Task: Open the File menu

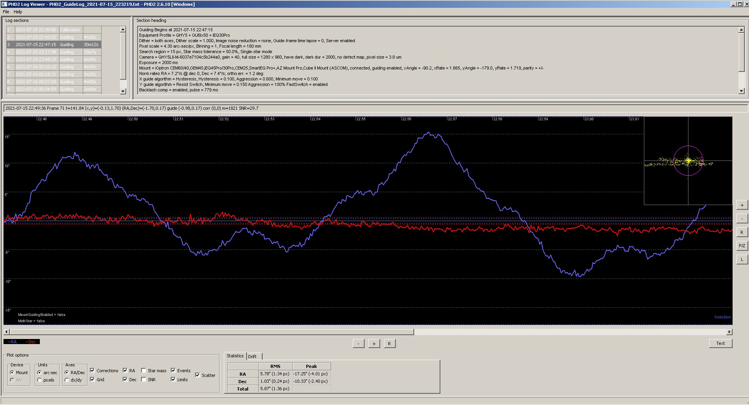Action: [6, 12]
